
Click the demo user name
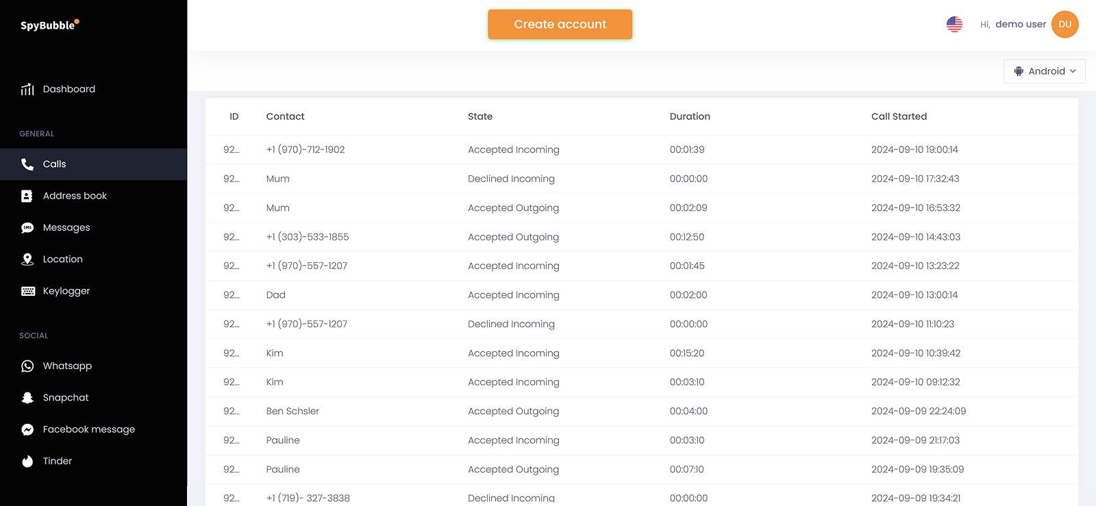(1021, 25)
